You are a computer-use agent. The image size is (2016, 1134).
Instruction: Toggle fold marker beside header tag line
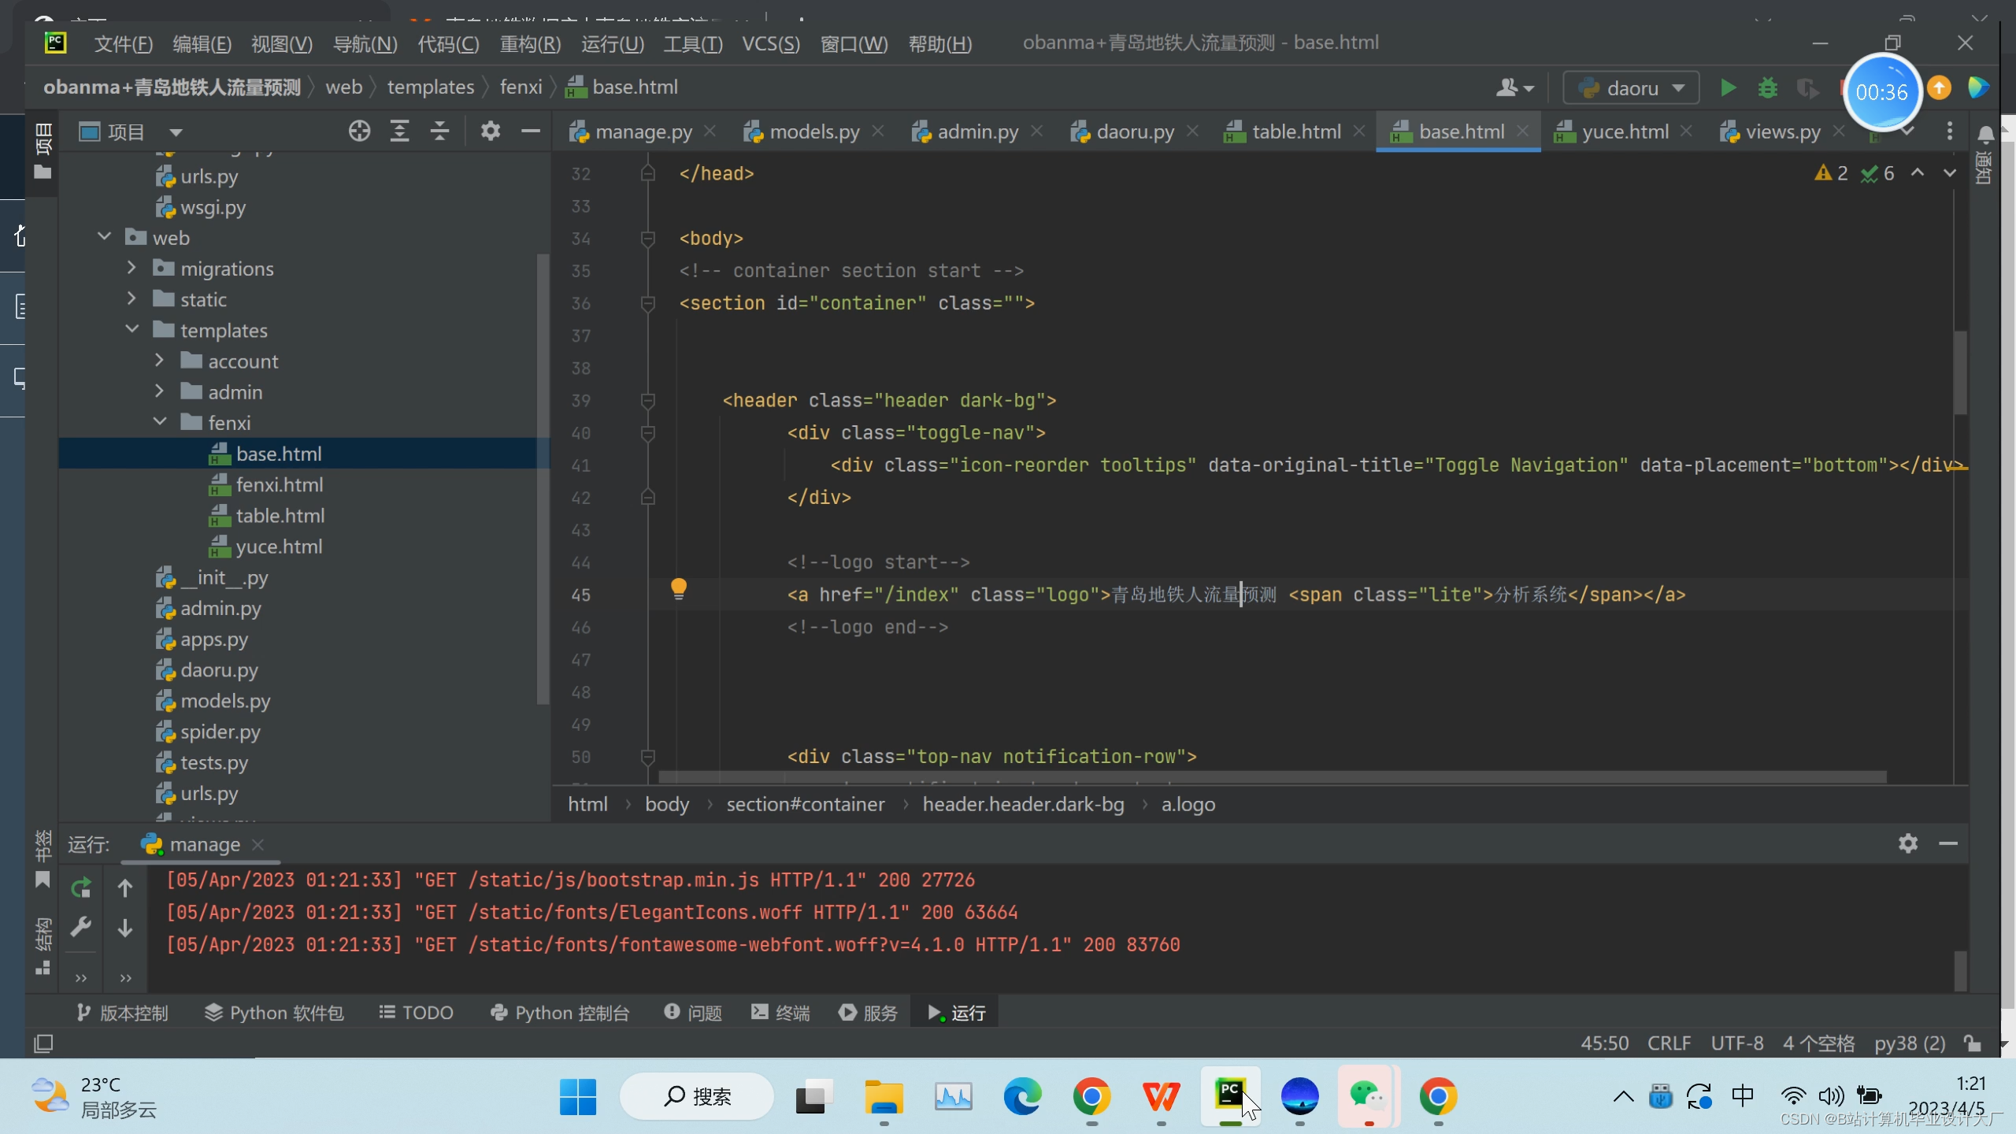tap(648, 401)
